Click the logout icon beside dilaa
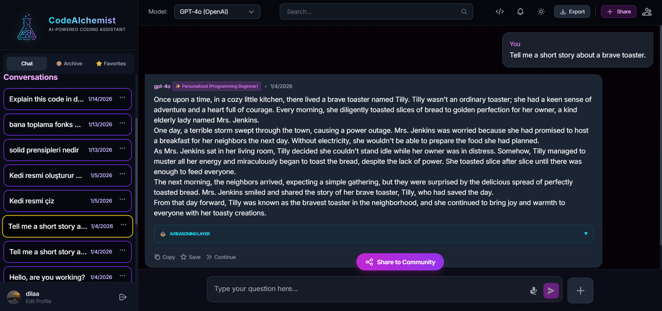Screen dimensions: 662x311 tap(123, 297)
